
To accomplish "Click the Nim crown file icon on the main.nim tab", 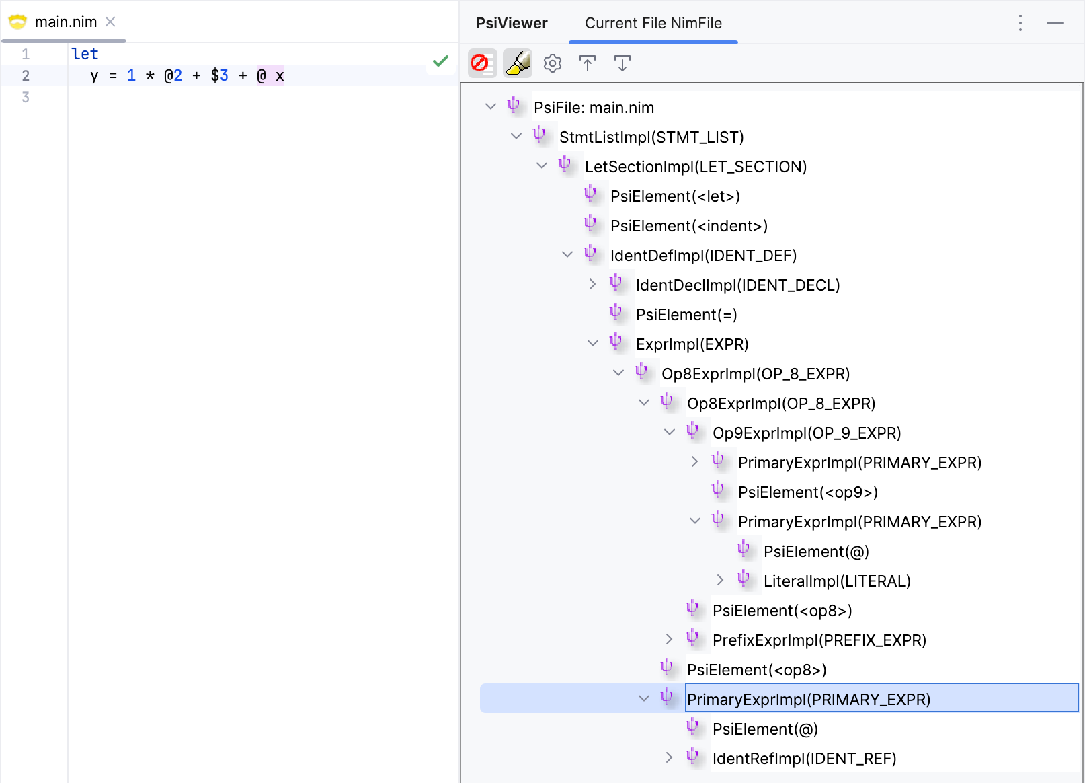I will pyautogui.click(x=17, y=22).
